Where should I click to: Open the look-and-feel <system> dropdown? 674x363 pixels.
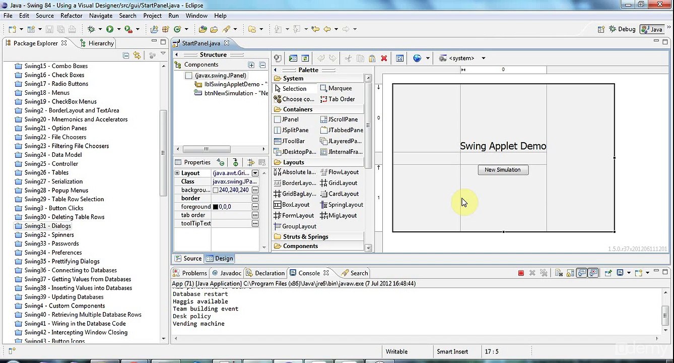coord(484,58)
